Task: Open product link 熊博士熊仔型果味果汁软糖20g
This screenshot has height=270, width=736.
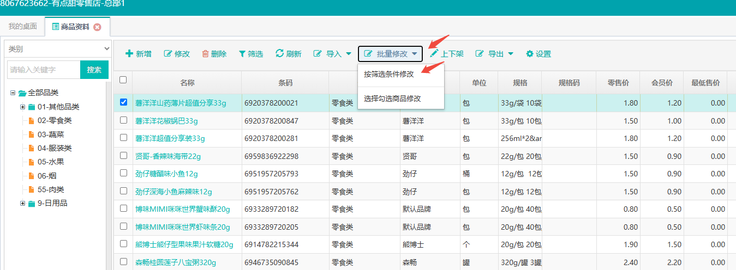Action: point(184,245)
